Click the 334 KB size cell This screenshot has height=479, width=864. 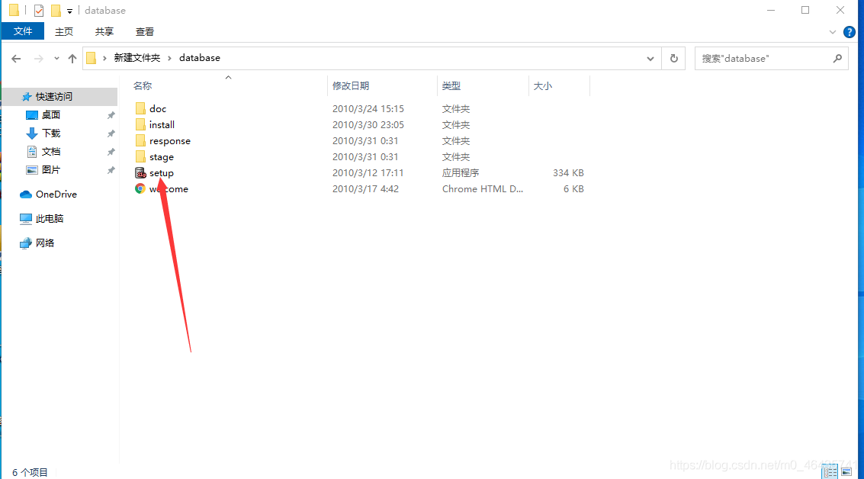568,172
